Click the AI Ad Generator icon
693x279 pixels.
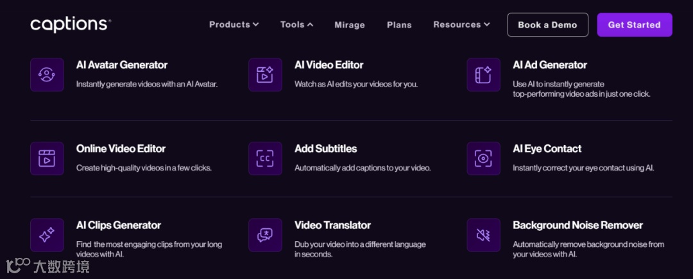click(x=484, y=74)
